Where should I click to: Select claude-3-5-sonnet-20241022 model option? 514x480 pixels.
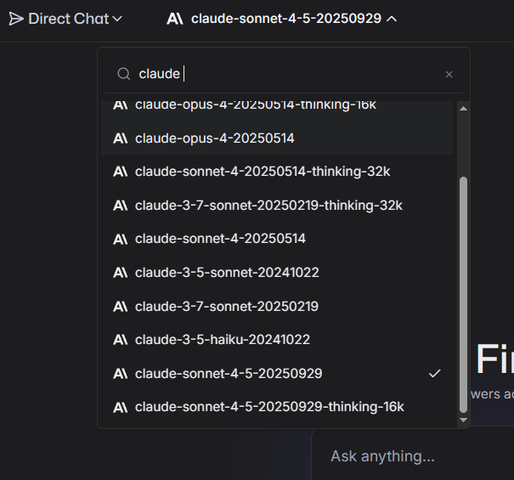point(226,273)
